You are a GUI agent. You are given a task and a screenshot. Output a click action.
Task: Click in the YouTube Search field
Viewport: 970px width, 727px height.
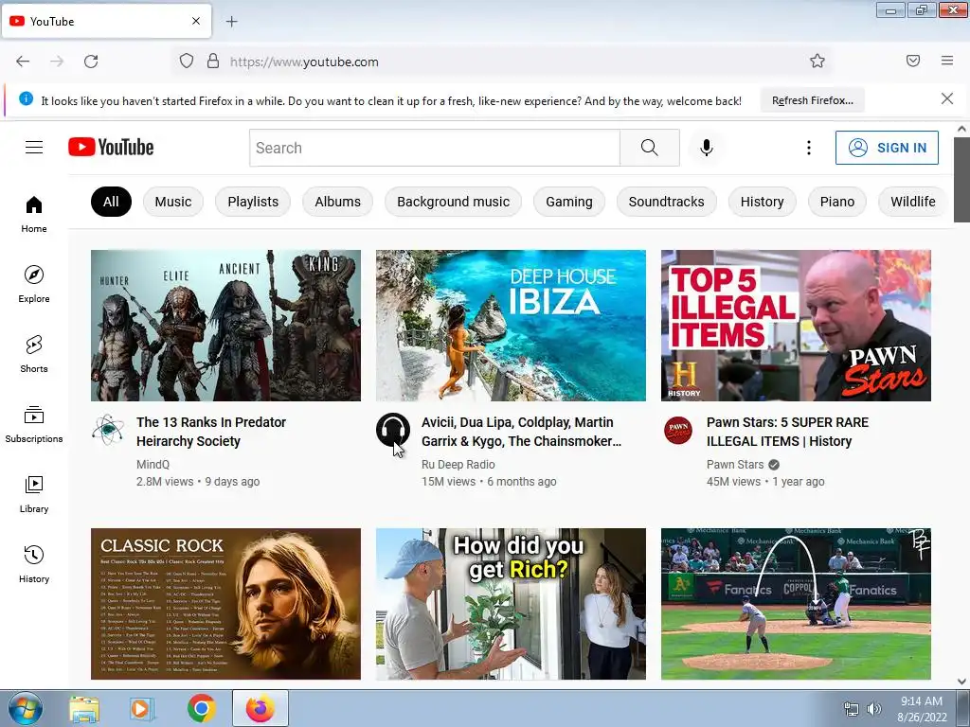(x=435, y=148)
